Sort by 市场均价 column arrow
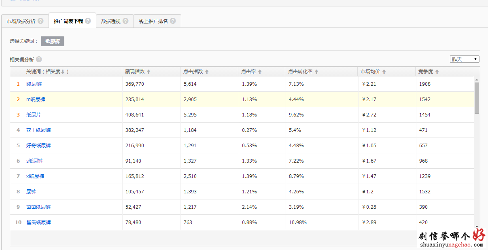This screenshot has height=250, width=488. tap(384, 72)
